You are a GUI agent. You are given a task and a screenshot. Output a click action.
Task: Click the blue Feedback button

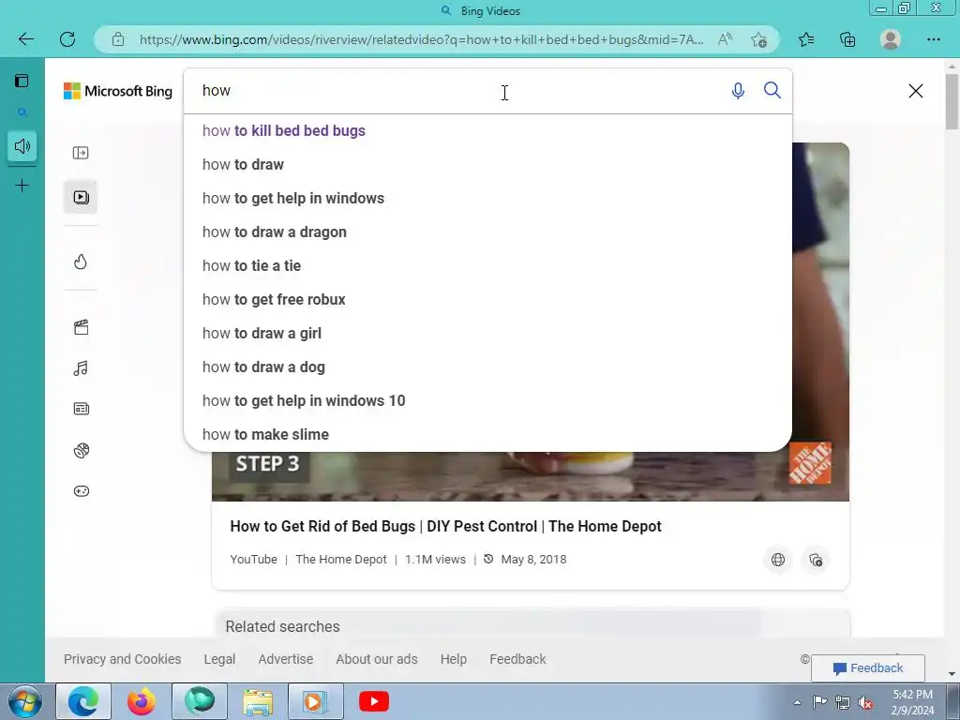pyautogui.click(x=867, y=667)
